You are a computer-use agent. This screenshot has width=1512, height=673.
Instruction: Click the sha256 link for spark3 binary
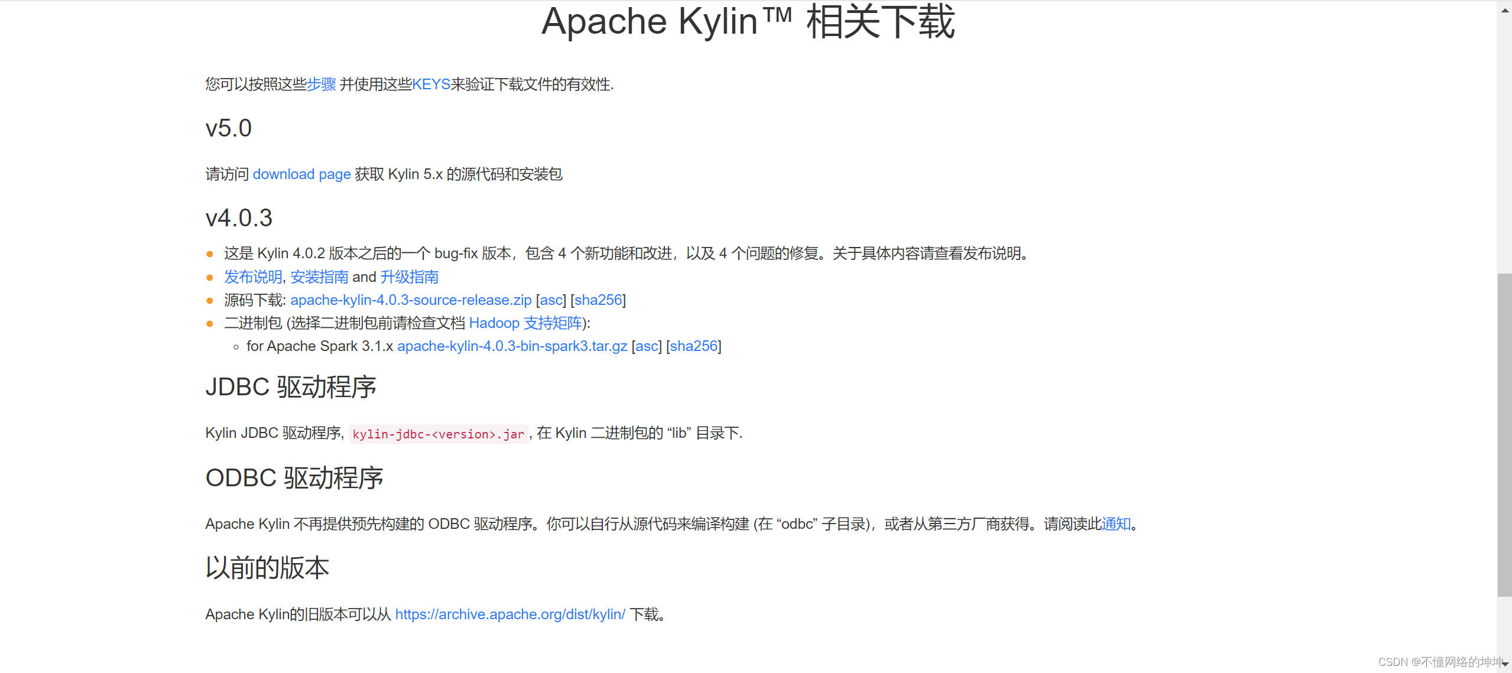pyautogui.click(x=693, y=346)
